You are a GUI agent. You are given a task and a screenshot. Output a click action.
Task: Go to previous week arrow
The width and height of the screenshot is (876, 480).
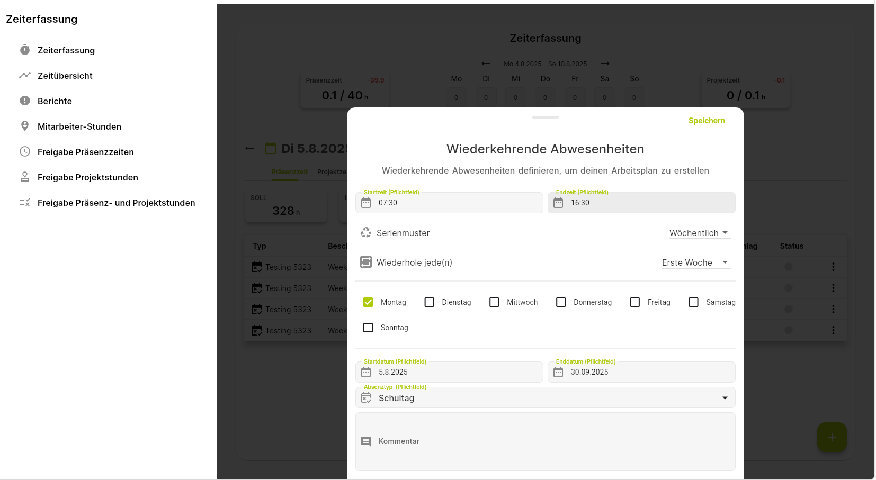486,64
